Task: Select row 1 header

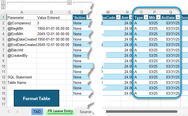Action: 3,18
